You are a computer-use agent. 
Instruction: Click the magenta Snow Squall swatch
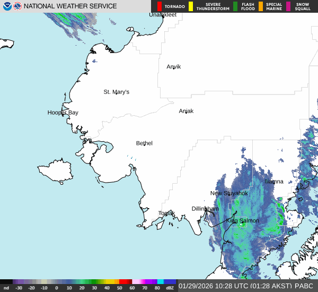pos(288,6)
